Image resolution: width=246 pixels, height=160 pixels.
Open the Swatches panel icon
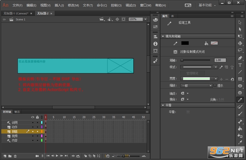click(x=155, y=27)
